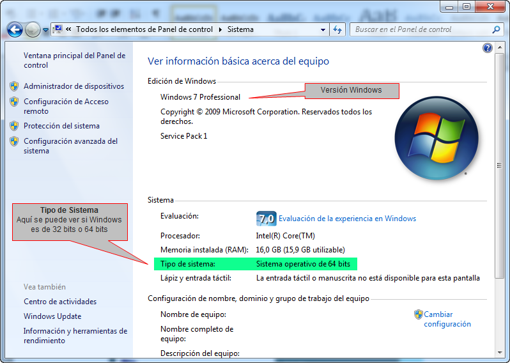Click the shield beside Cambiar configuración
510x363 pixels.
click(x=418, y=314)
